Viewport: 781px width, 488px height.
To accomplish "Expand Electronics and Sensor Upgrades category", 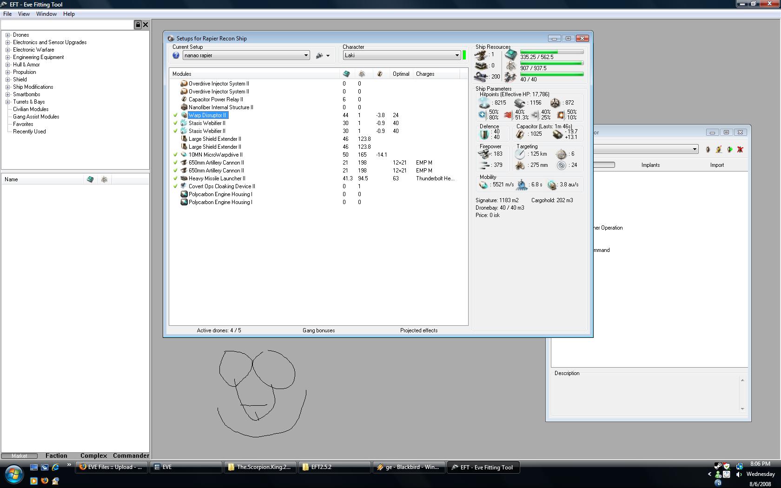I will (7, 42).
